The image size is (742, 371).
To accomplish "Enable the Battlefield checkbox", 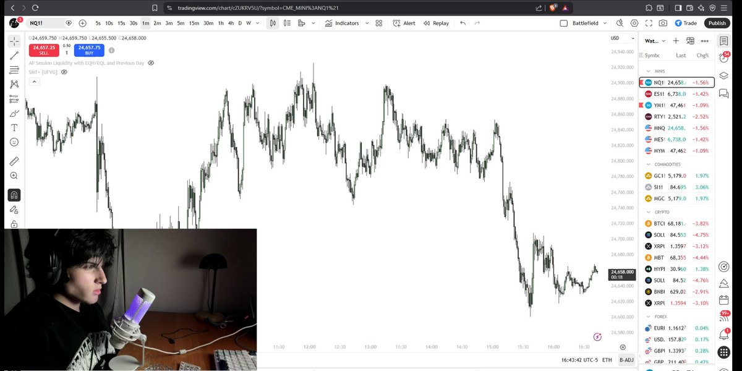I will (x=565, y=23).
